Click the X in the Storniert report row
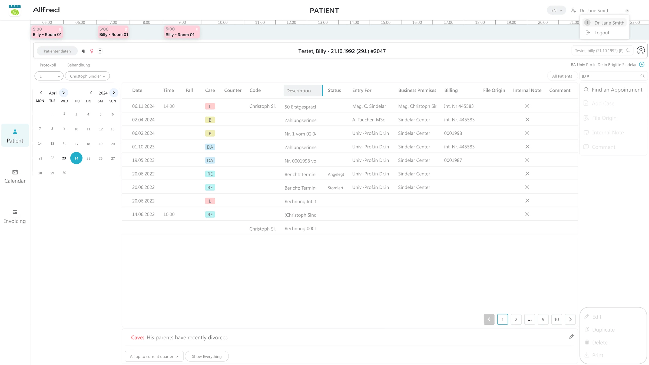 click(527, 187)
